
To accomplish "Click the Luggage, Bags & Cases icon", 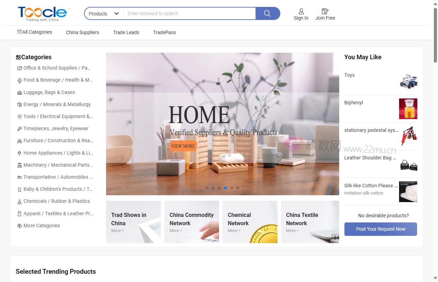I will [20, 93].
